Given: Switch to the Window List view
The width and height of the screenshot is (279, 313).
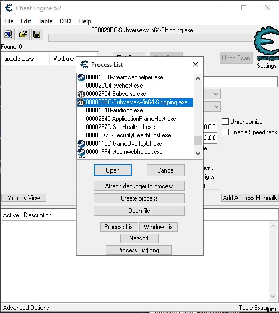Looking at the screenshot, I should pyautogui.click(x=159, y=227).
